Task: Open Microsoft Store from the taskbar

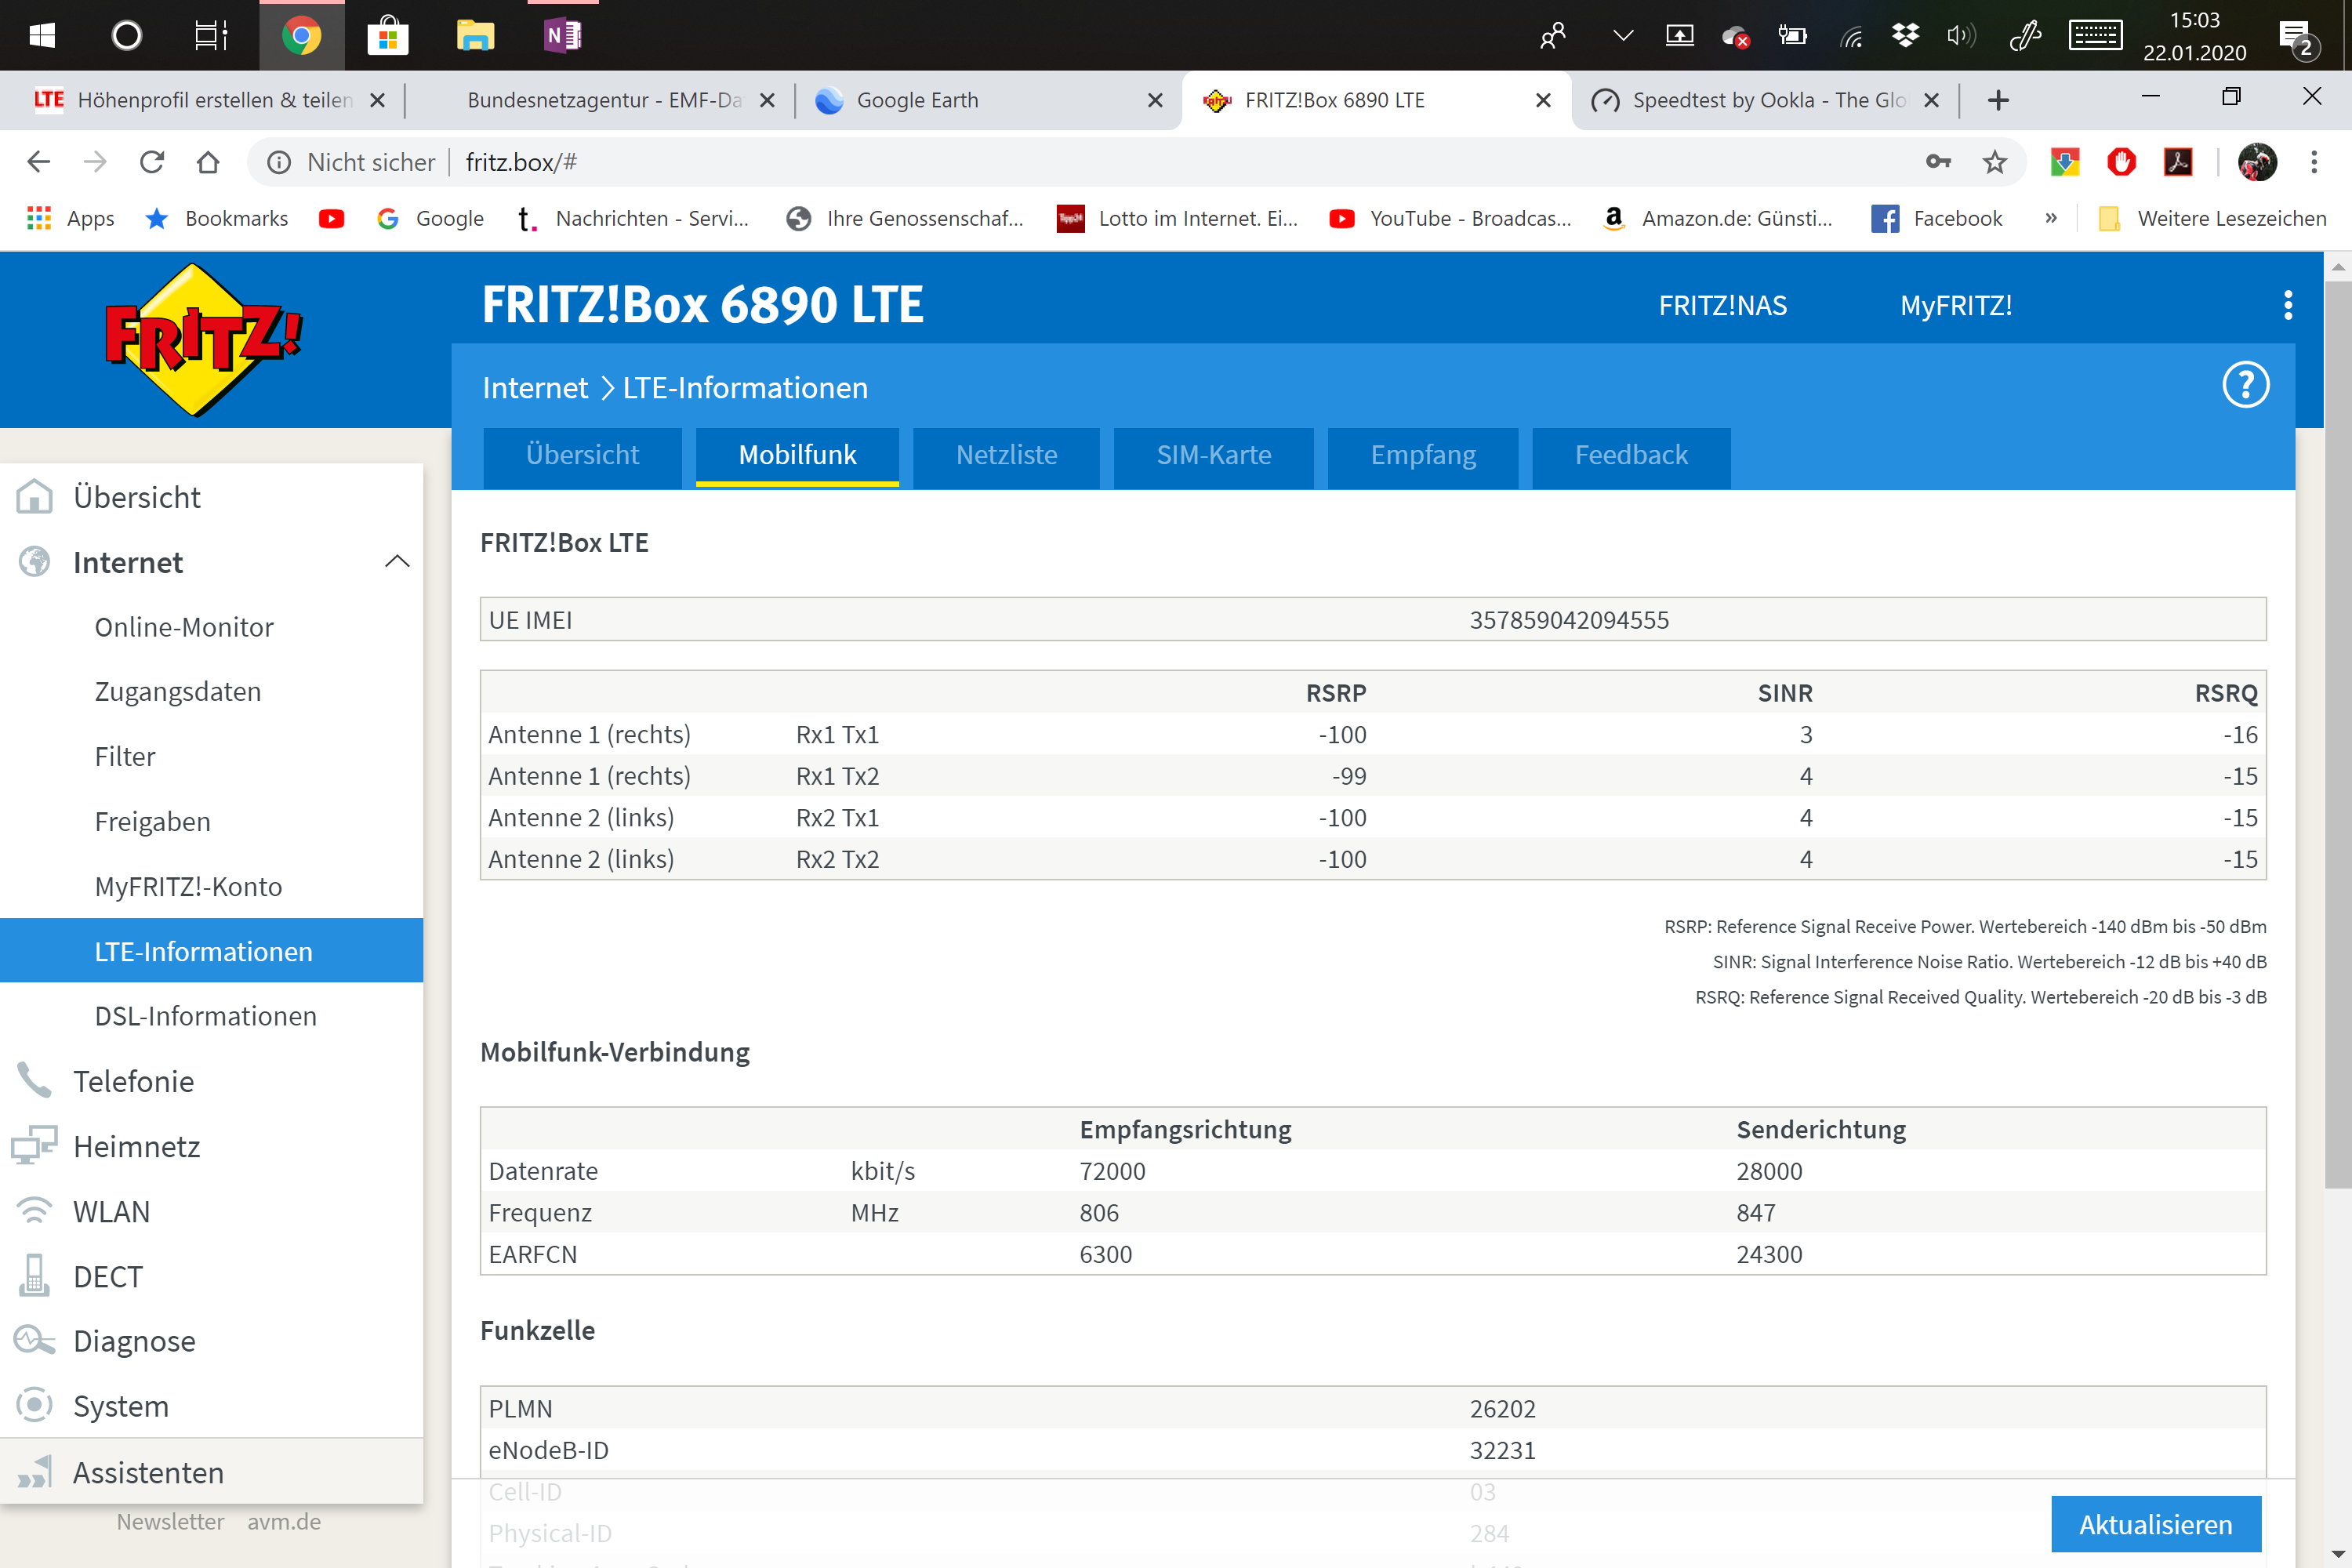Action: click(x=388, y=36)
